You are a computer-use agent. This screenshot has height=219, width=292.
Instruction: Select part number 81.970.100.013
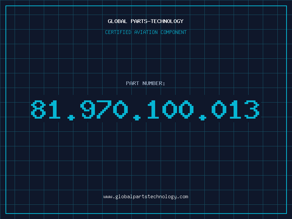pos(145,110)
